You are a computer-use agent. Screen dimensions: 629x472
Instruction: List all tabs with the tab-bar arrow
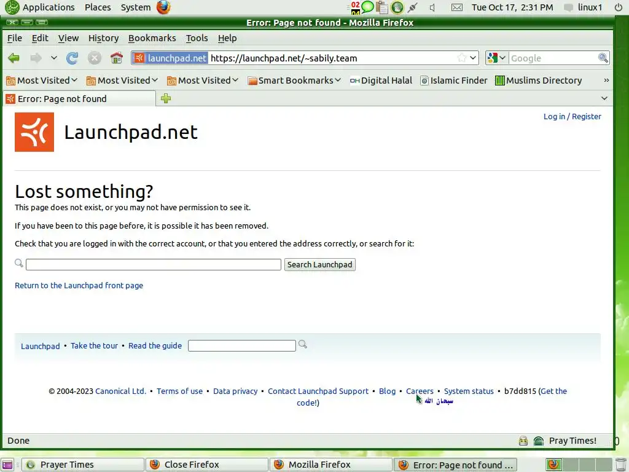click(x=604, y=98)
